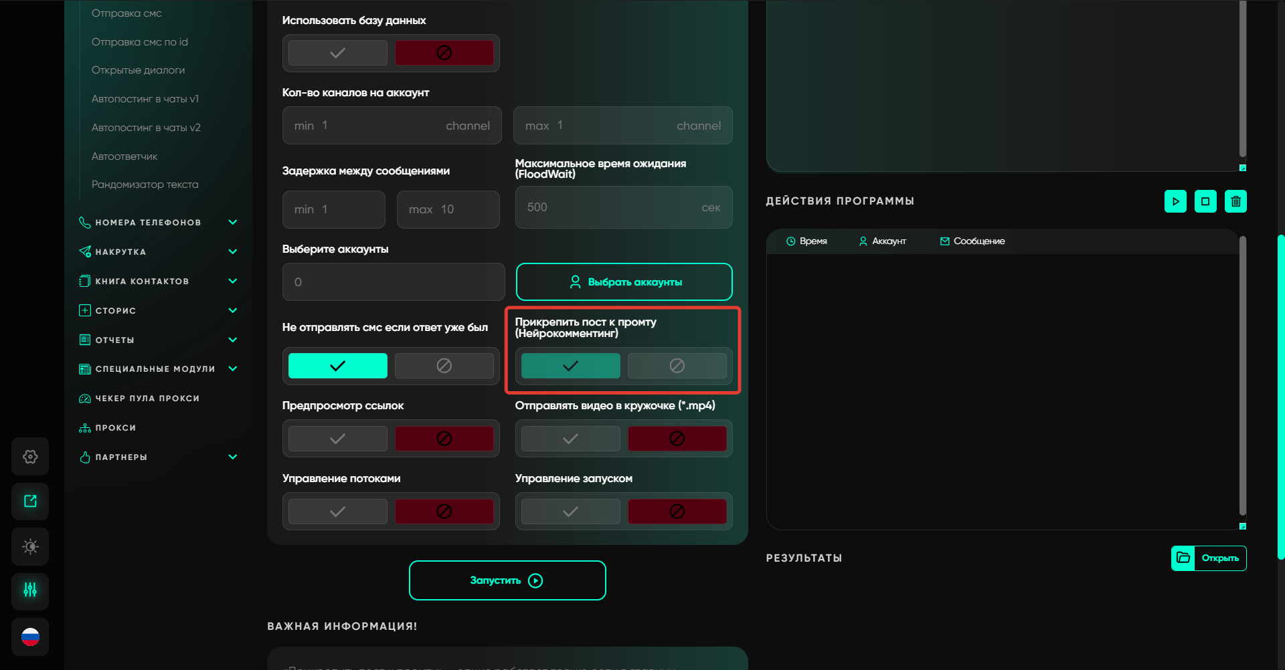Click 'Выбрать аккаунты' button
This screenshot has width=1285, height=670.
[624, 282]
